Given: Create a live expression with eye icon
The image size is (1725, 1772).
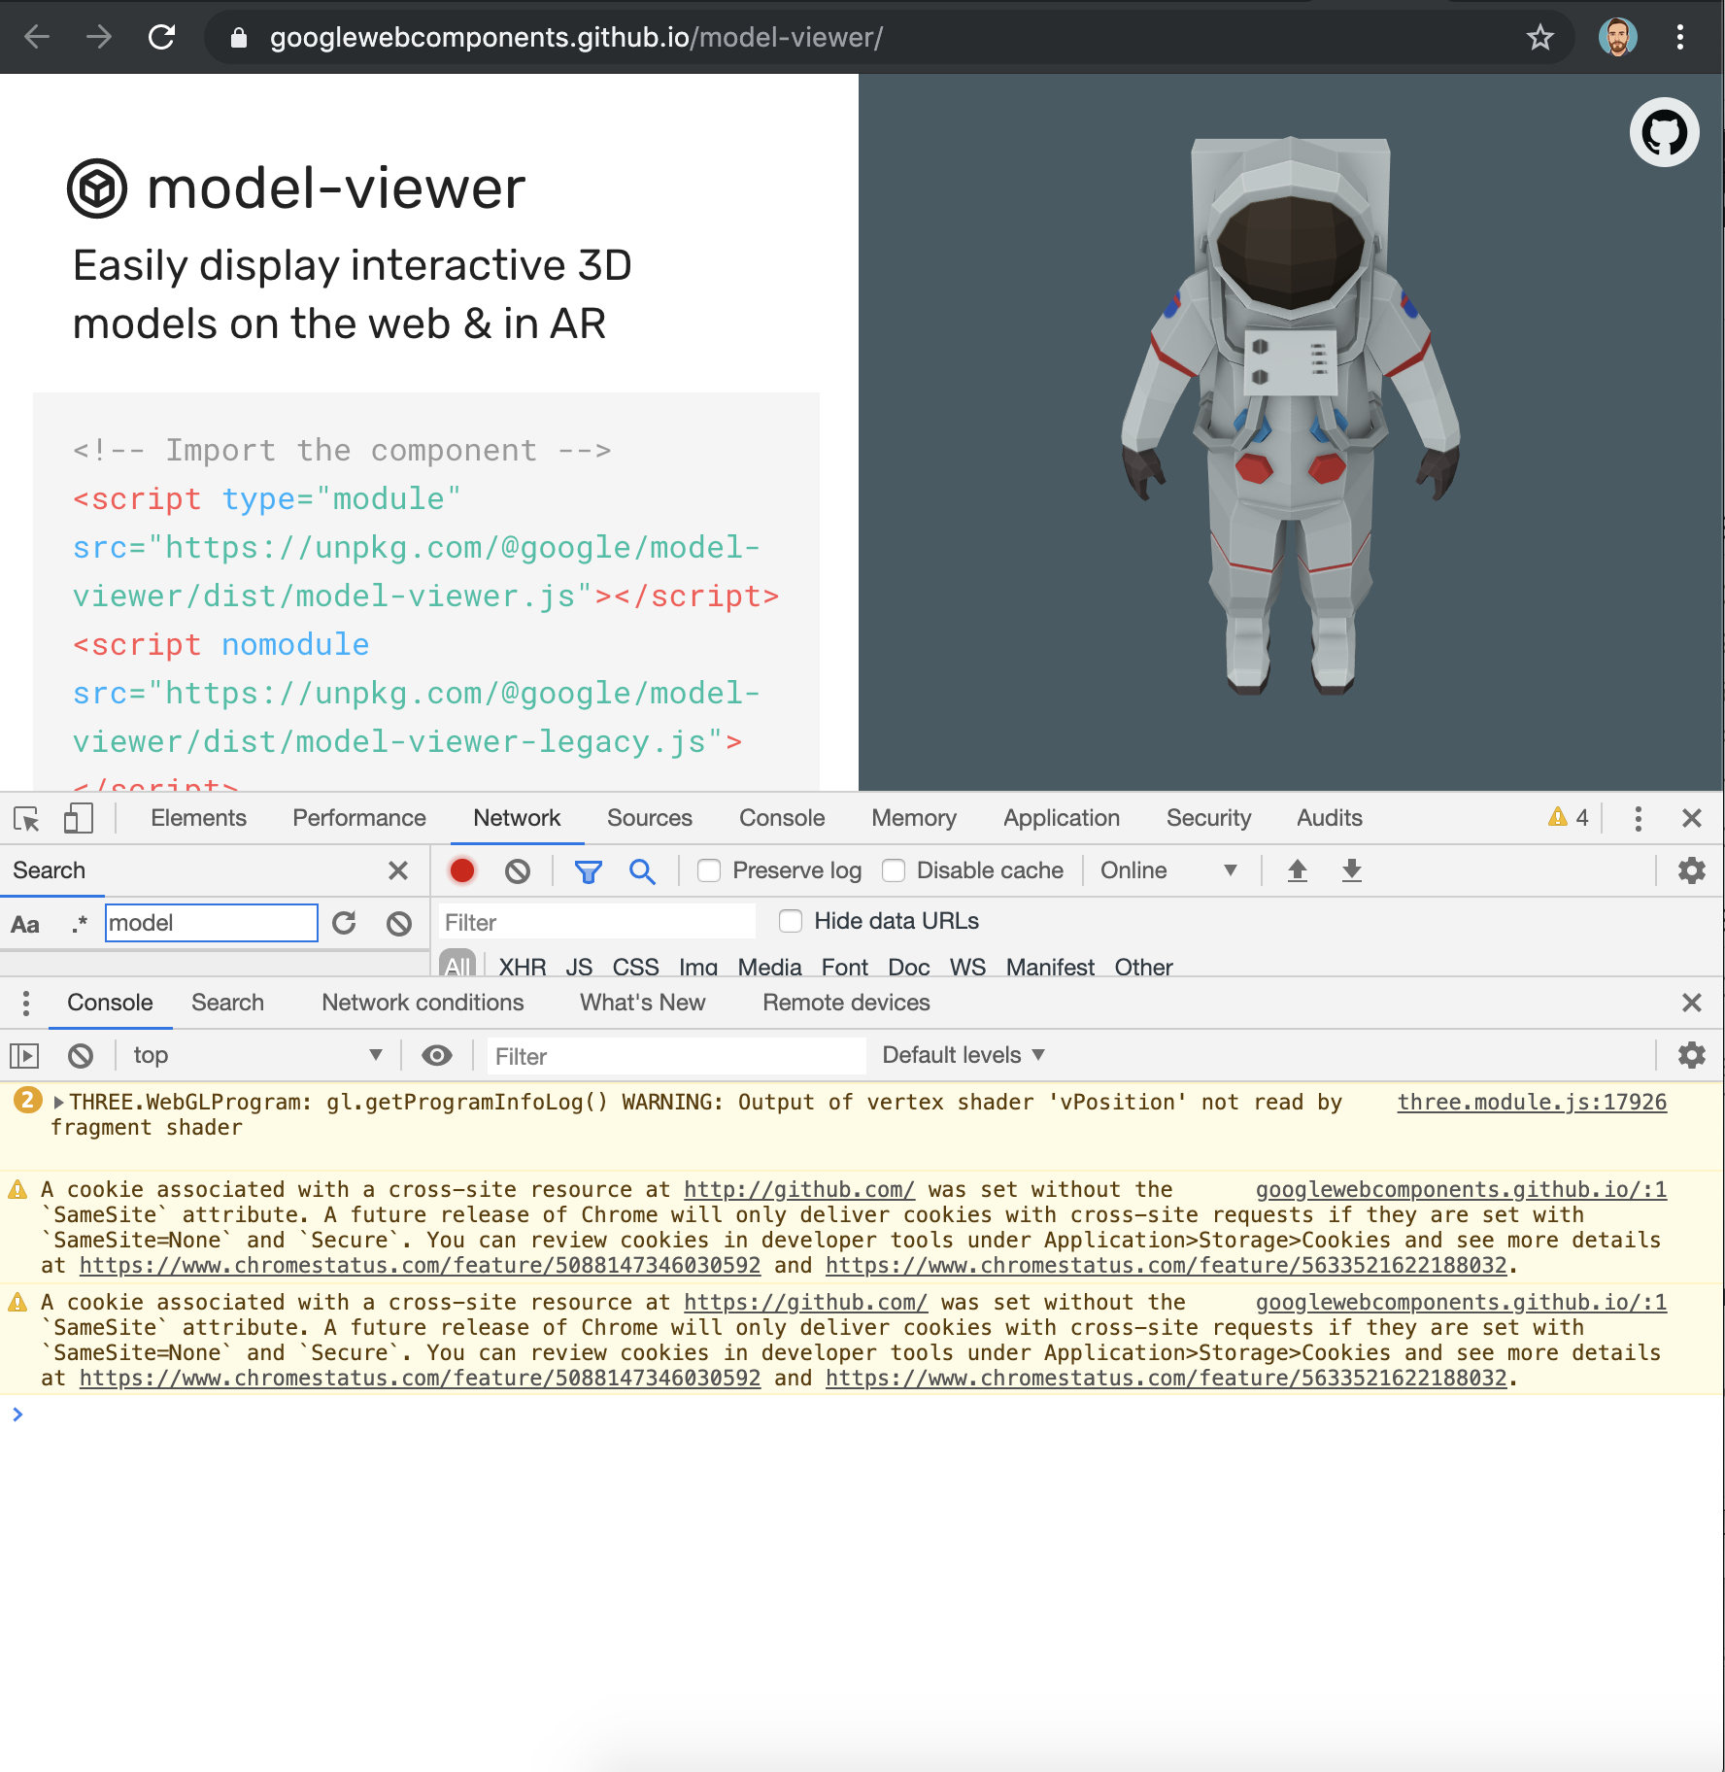Looking at the screenshot, I should pos(436,1055).
